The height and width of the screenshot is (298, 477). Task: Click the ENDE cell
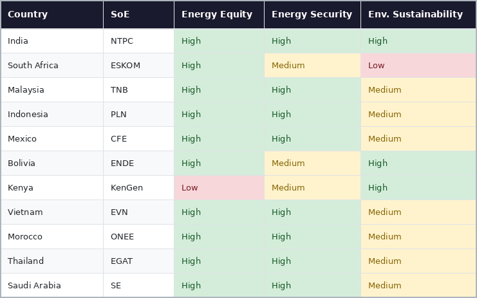pos(138,163)
